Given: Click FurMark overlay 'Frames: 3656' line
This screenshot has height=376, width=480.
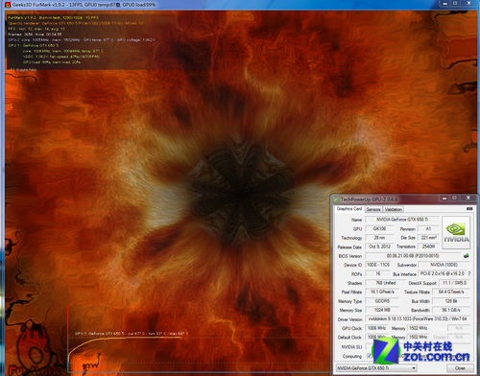Looking at the screenshot, I should pyautogui.click(x=35, y=35).
